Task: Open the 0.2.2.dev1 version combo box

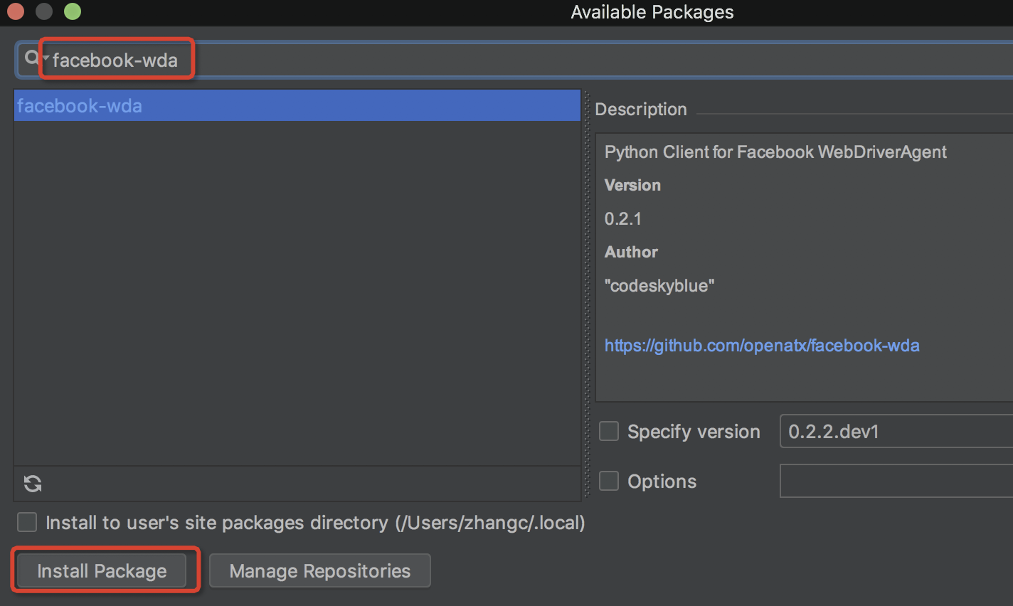Action: tap(896, 431)
